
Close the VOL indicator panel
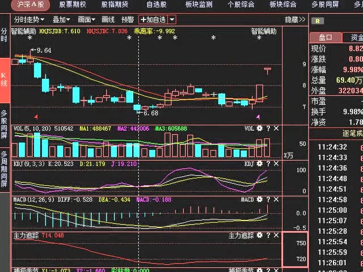click(x=276, y=129)
